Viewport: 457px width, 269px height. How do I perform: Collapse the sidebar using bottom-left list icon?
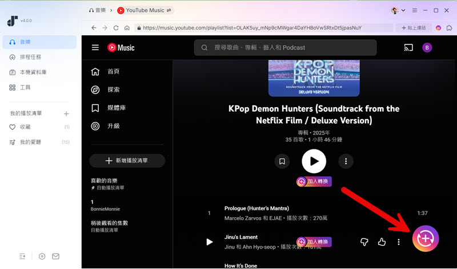point(22,256)
